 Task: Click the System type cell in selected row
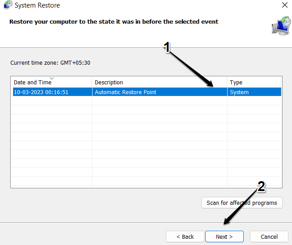(x=239, y=92)
